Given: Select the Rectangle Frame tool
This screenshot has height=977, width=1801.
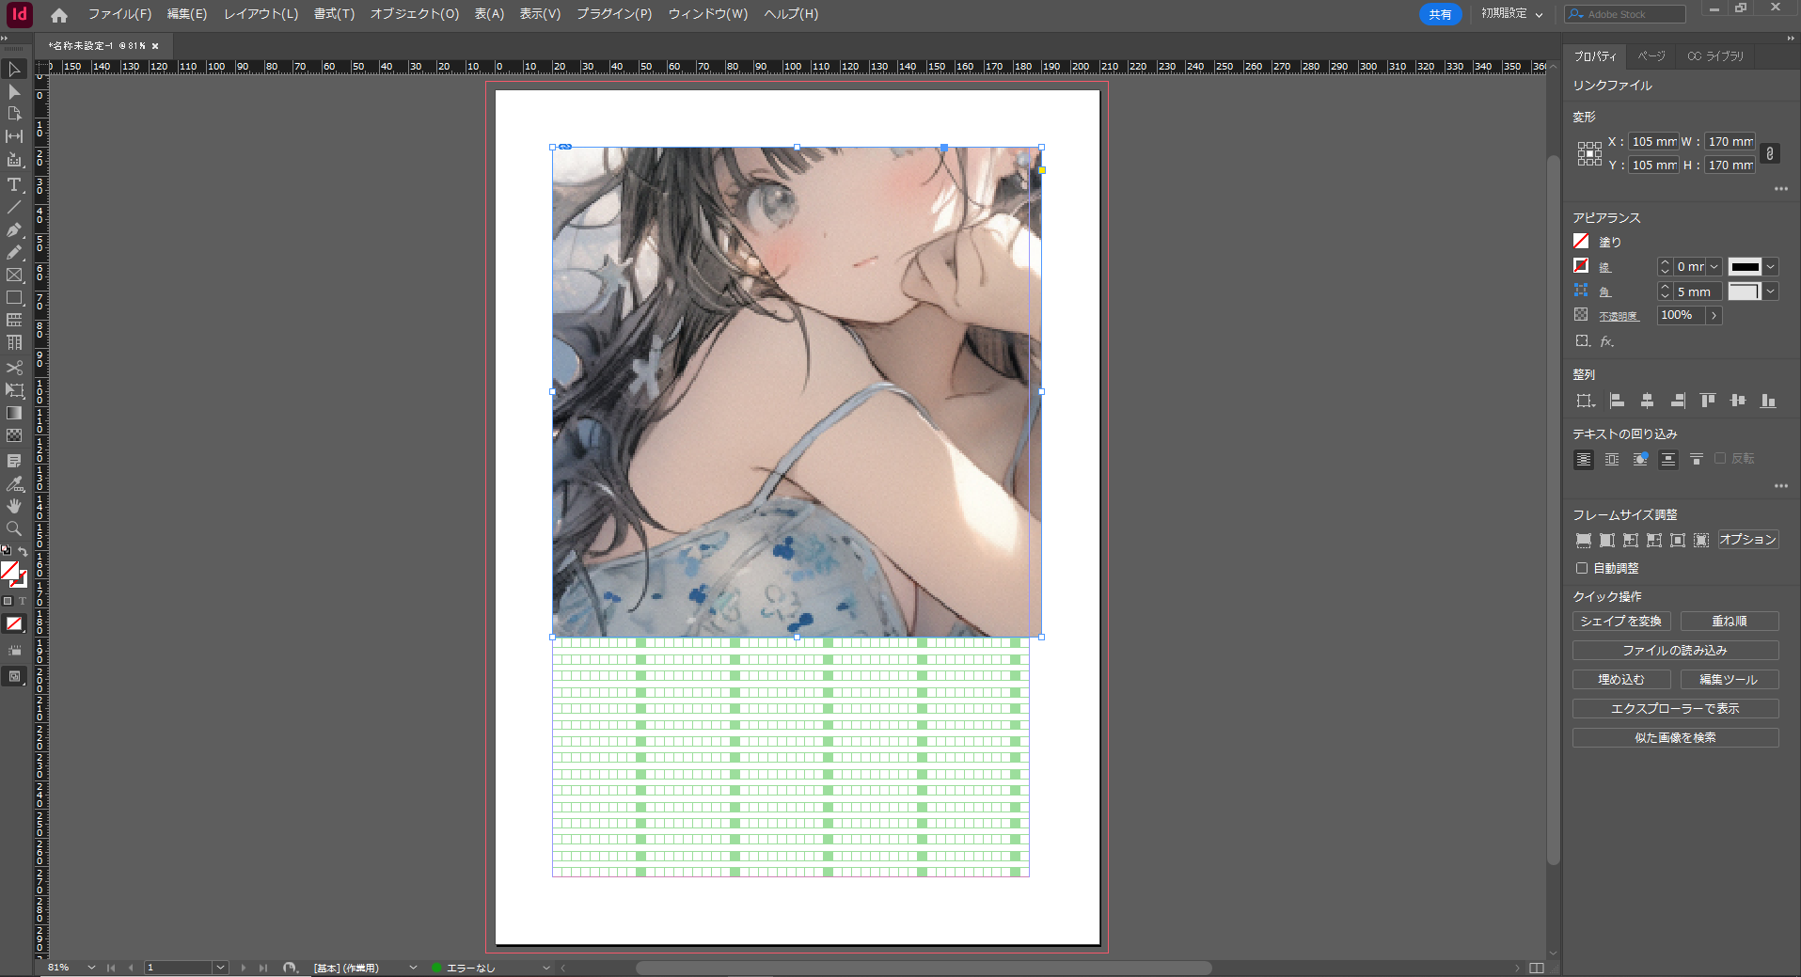Looking at the screenshot, I should point(14,275).
